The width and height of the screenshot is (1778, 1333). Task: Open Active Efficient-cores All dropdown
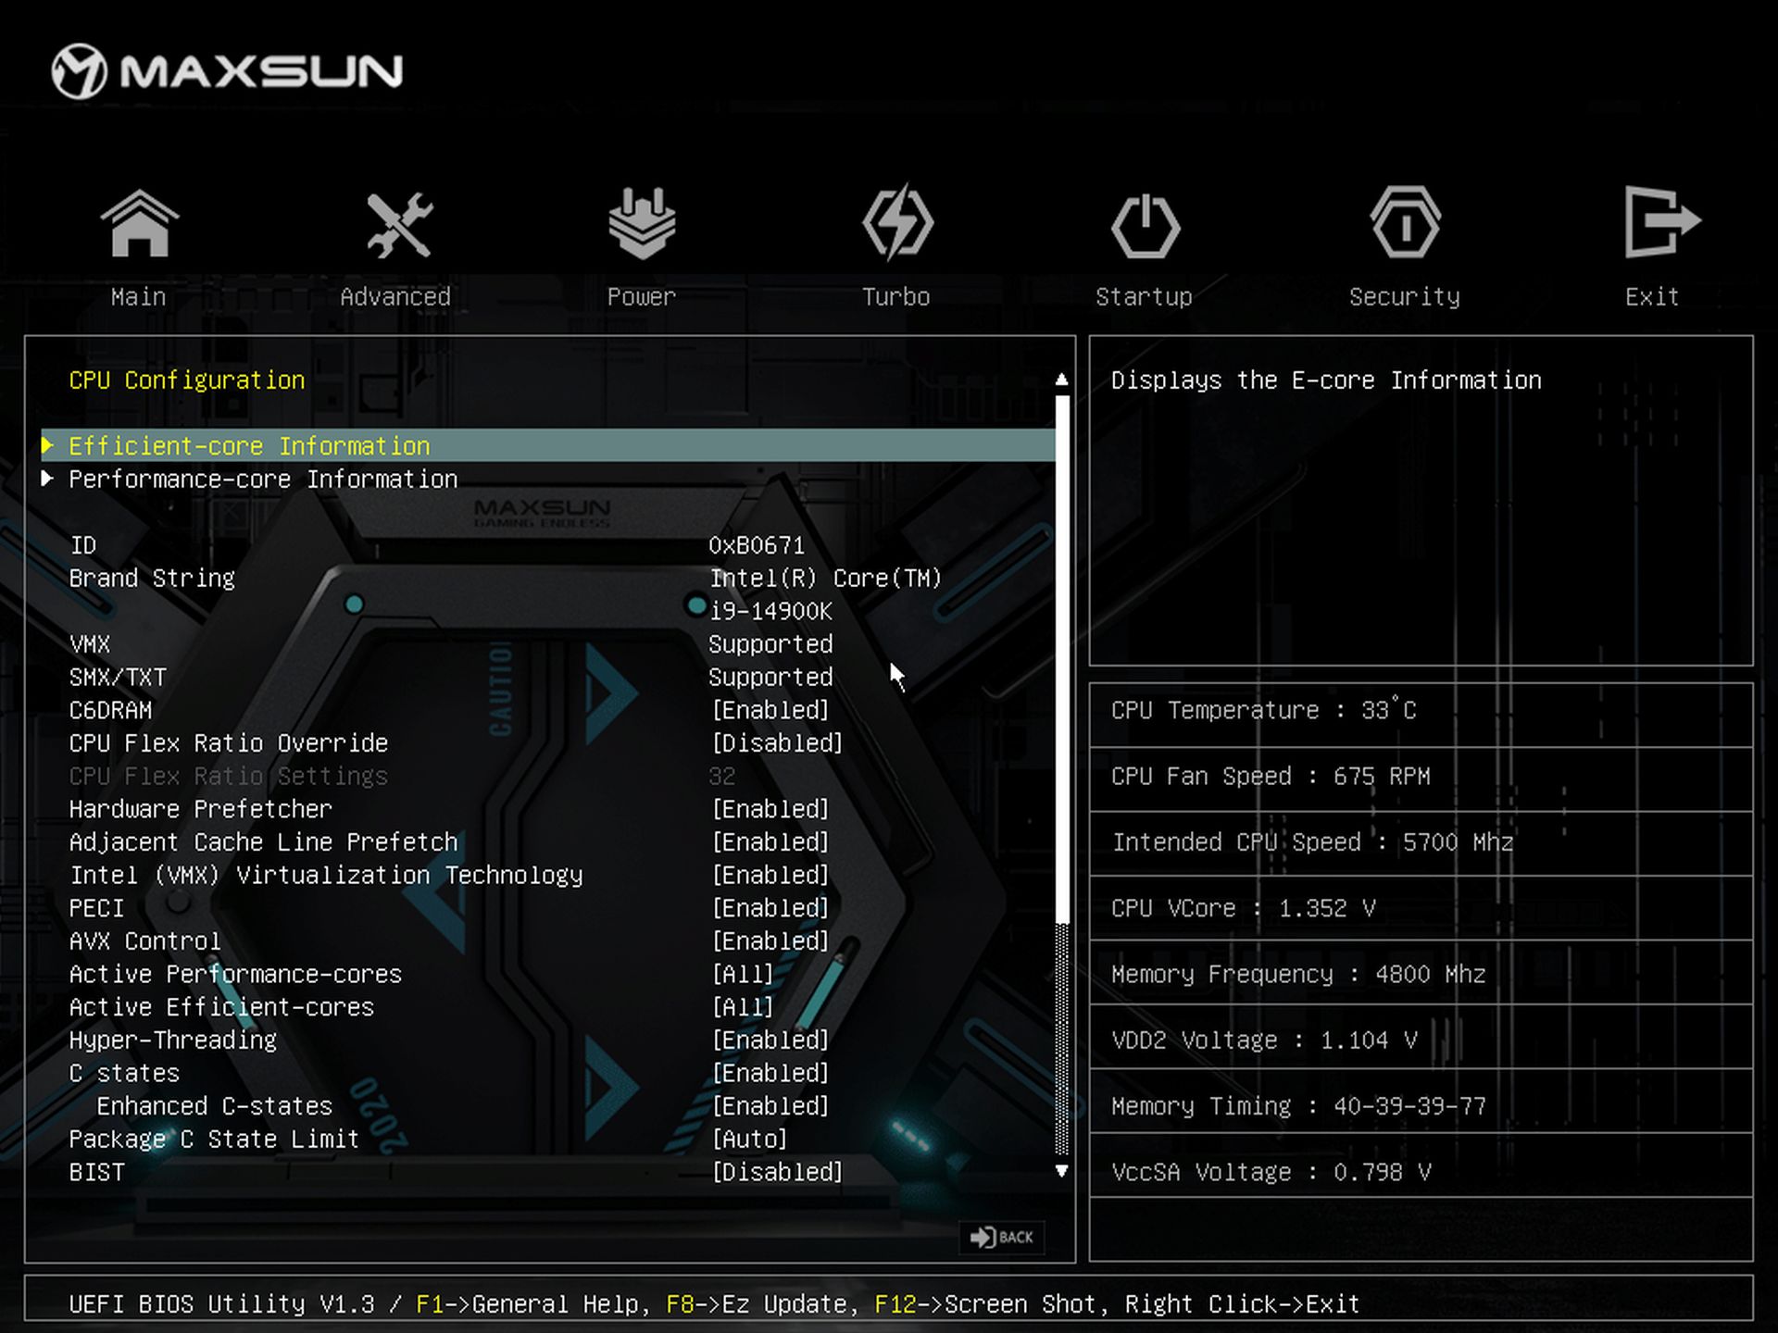tap(743, 1007)
